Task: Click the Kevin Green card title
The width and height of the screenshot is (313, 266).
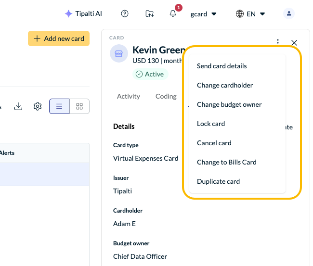Action: coord(159,50)
